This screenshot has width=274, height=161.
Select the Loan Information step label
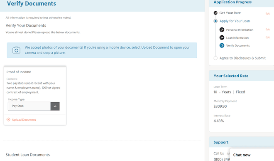(x=237, y=38)
